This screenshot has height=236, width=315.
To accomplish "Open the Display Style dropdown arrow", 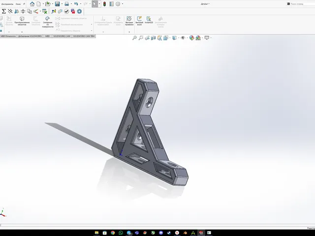I will coord(179,38).
